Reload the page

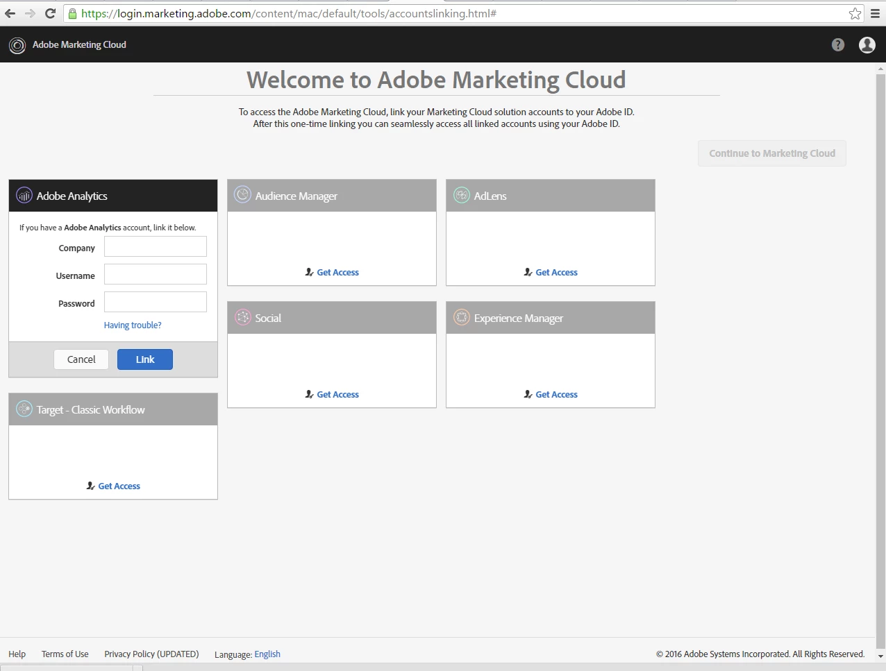(x=50, y=13)
